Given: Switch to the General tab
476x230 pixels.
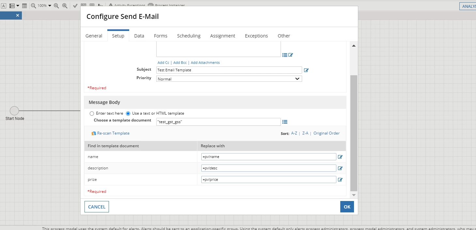Looking at the screenshot, I should click(94, 36).
